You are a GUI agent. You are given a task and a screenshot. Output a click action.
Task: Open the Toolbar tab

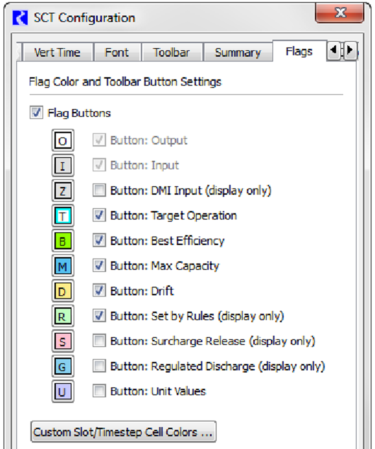[x=172, y=53]
